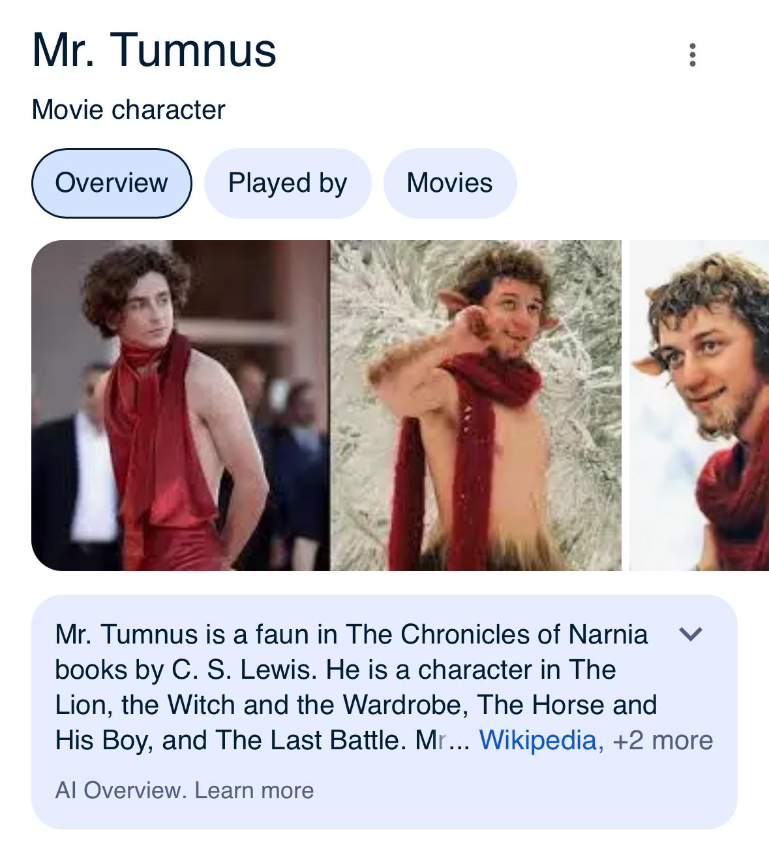Click the Movie character subtitle

click(128, 110)
